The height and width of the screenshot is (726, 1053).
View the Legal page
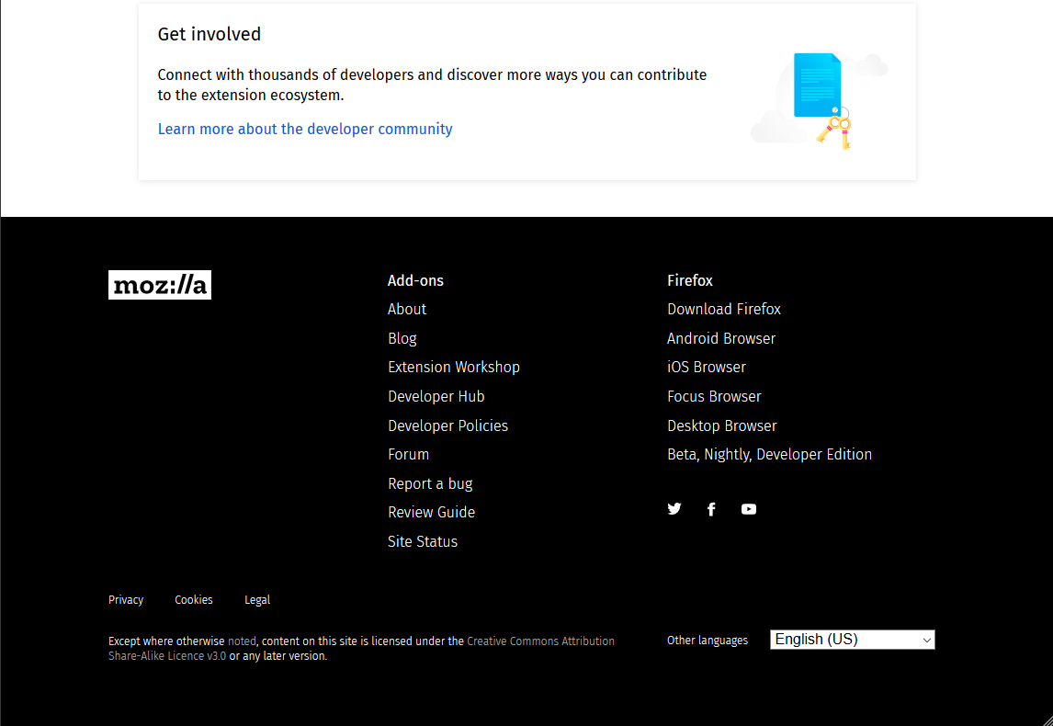click(256, 599)
